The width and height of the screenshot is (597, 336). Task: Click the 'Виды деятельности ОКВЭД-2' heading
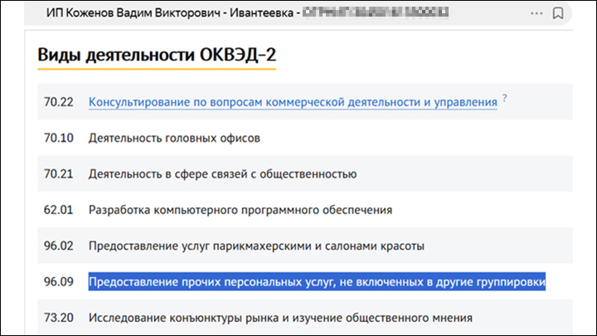coord(158,56)
